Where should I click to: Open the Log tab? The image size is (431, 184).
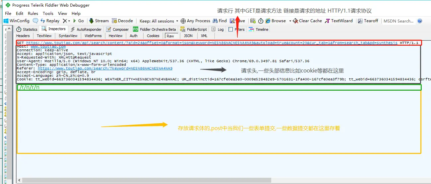217,29
